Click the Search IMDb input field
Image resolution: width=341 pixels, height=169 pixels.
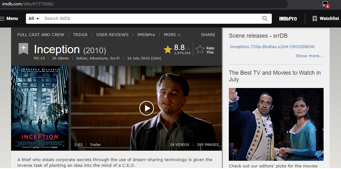[x=151, y=18]
